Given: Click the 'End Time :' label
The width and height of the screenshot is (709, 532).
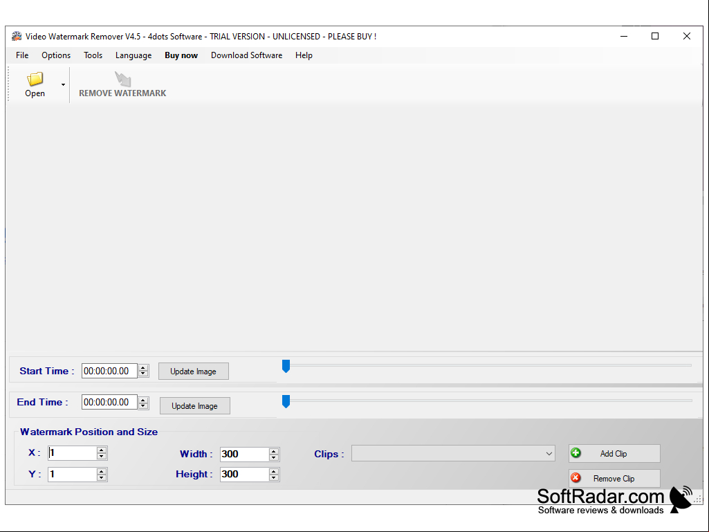Looking at the screenshot, I should [x=42, y=402].
